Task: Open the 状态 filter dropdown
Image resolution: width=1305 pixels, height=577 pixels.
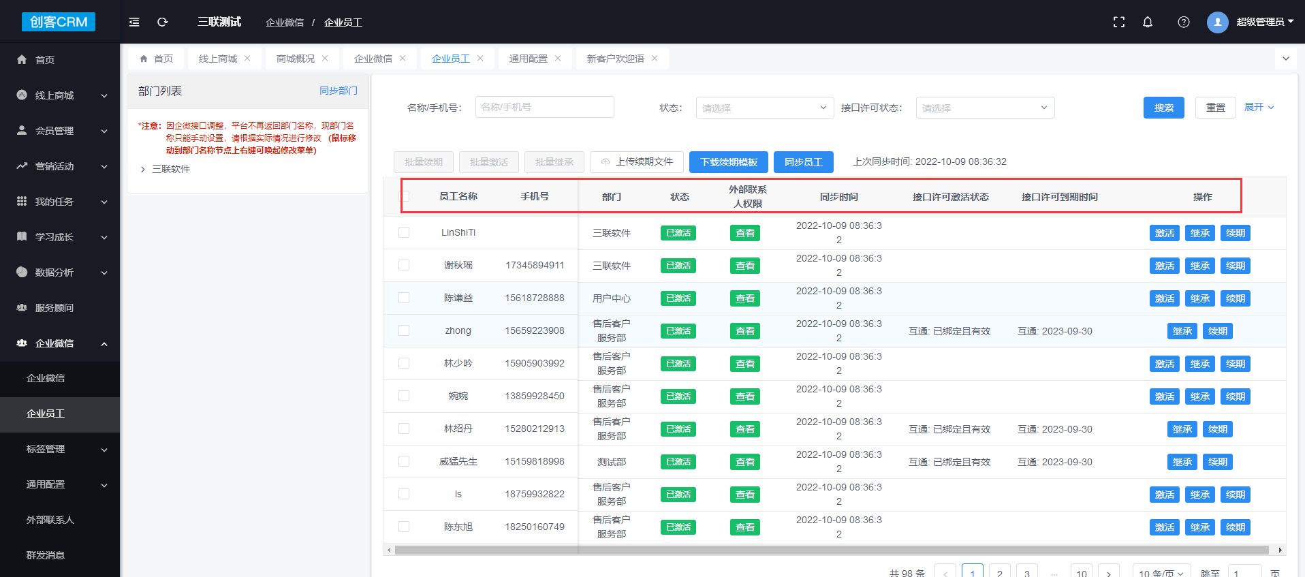Action: pos(764,108)
